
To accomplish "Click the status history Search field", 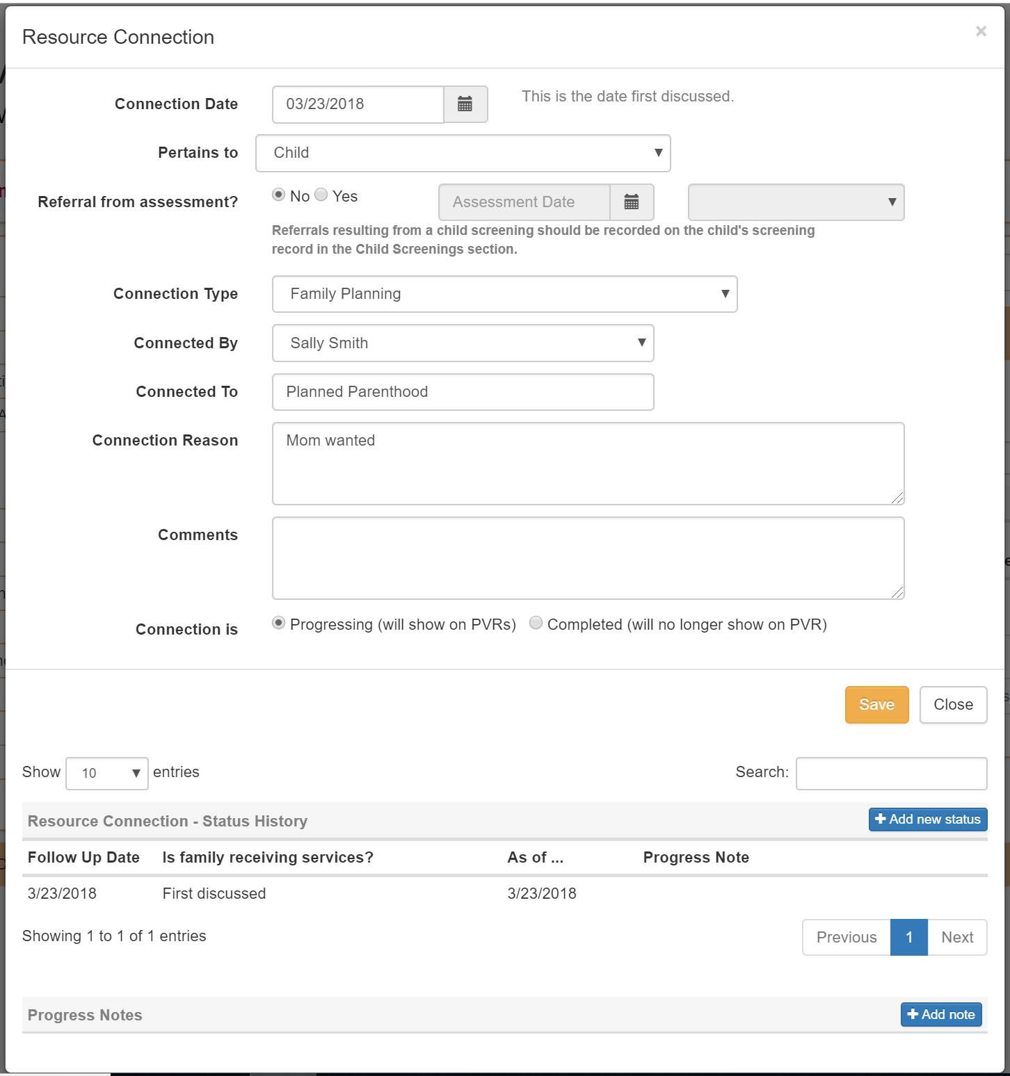I will pyautogui.click(x=892, y=774).
